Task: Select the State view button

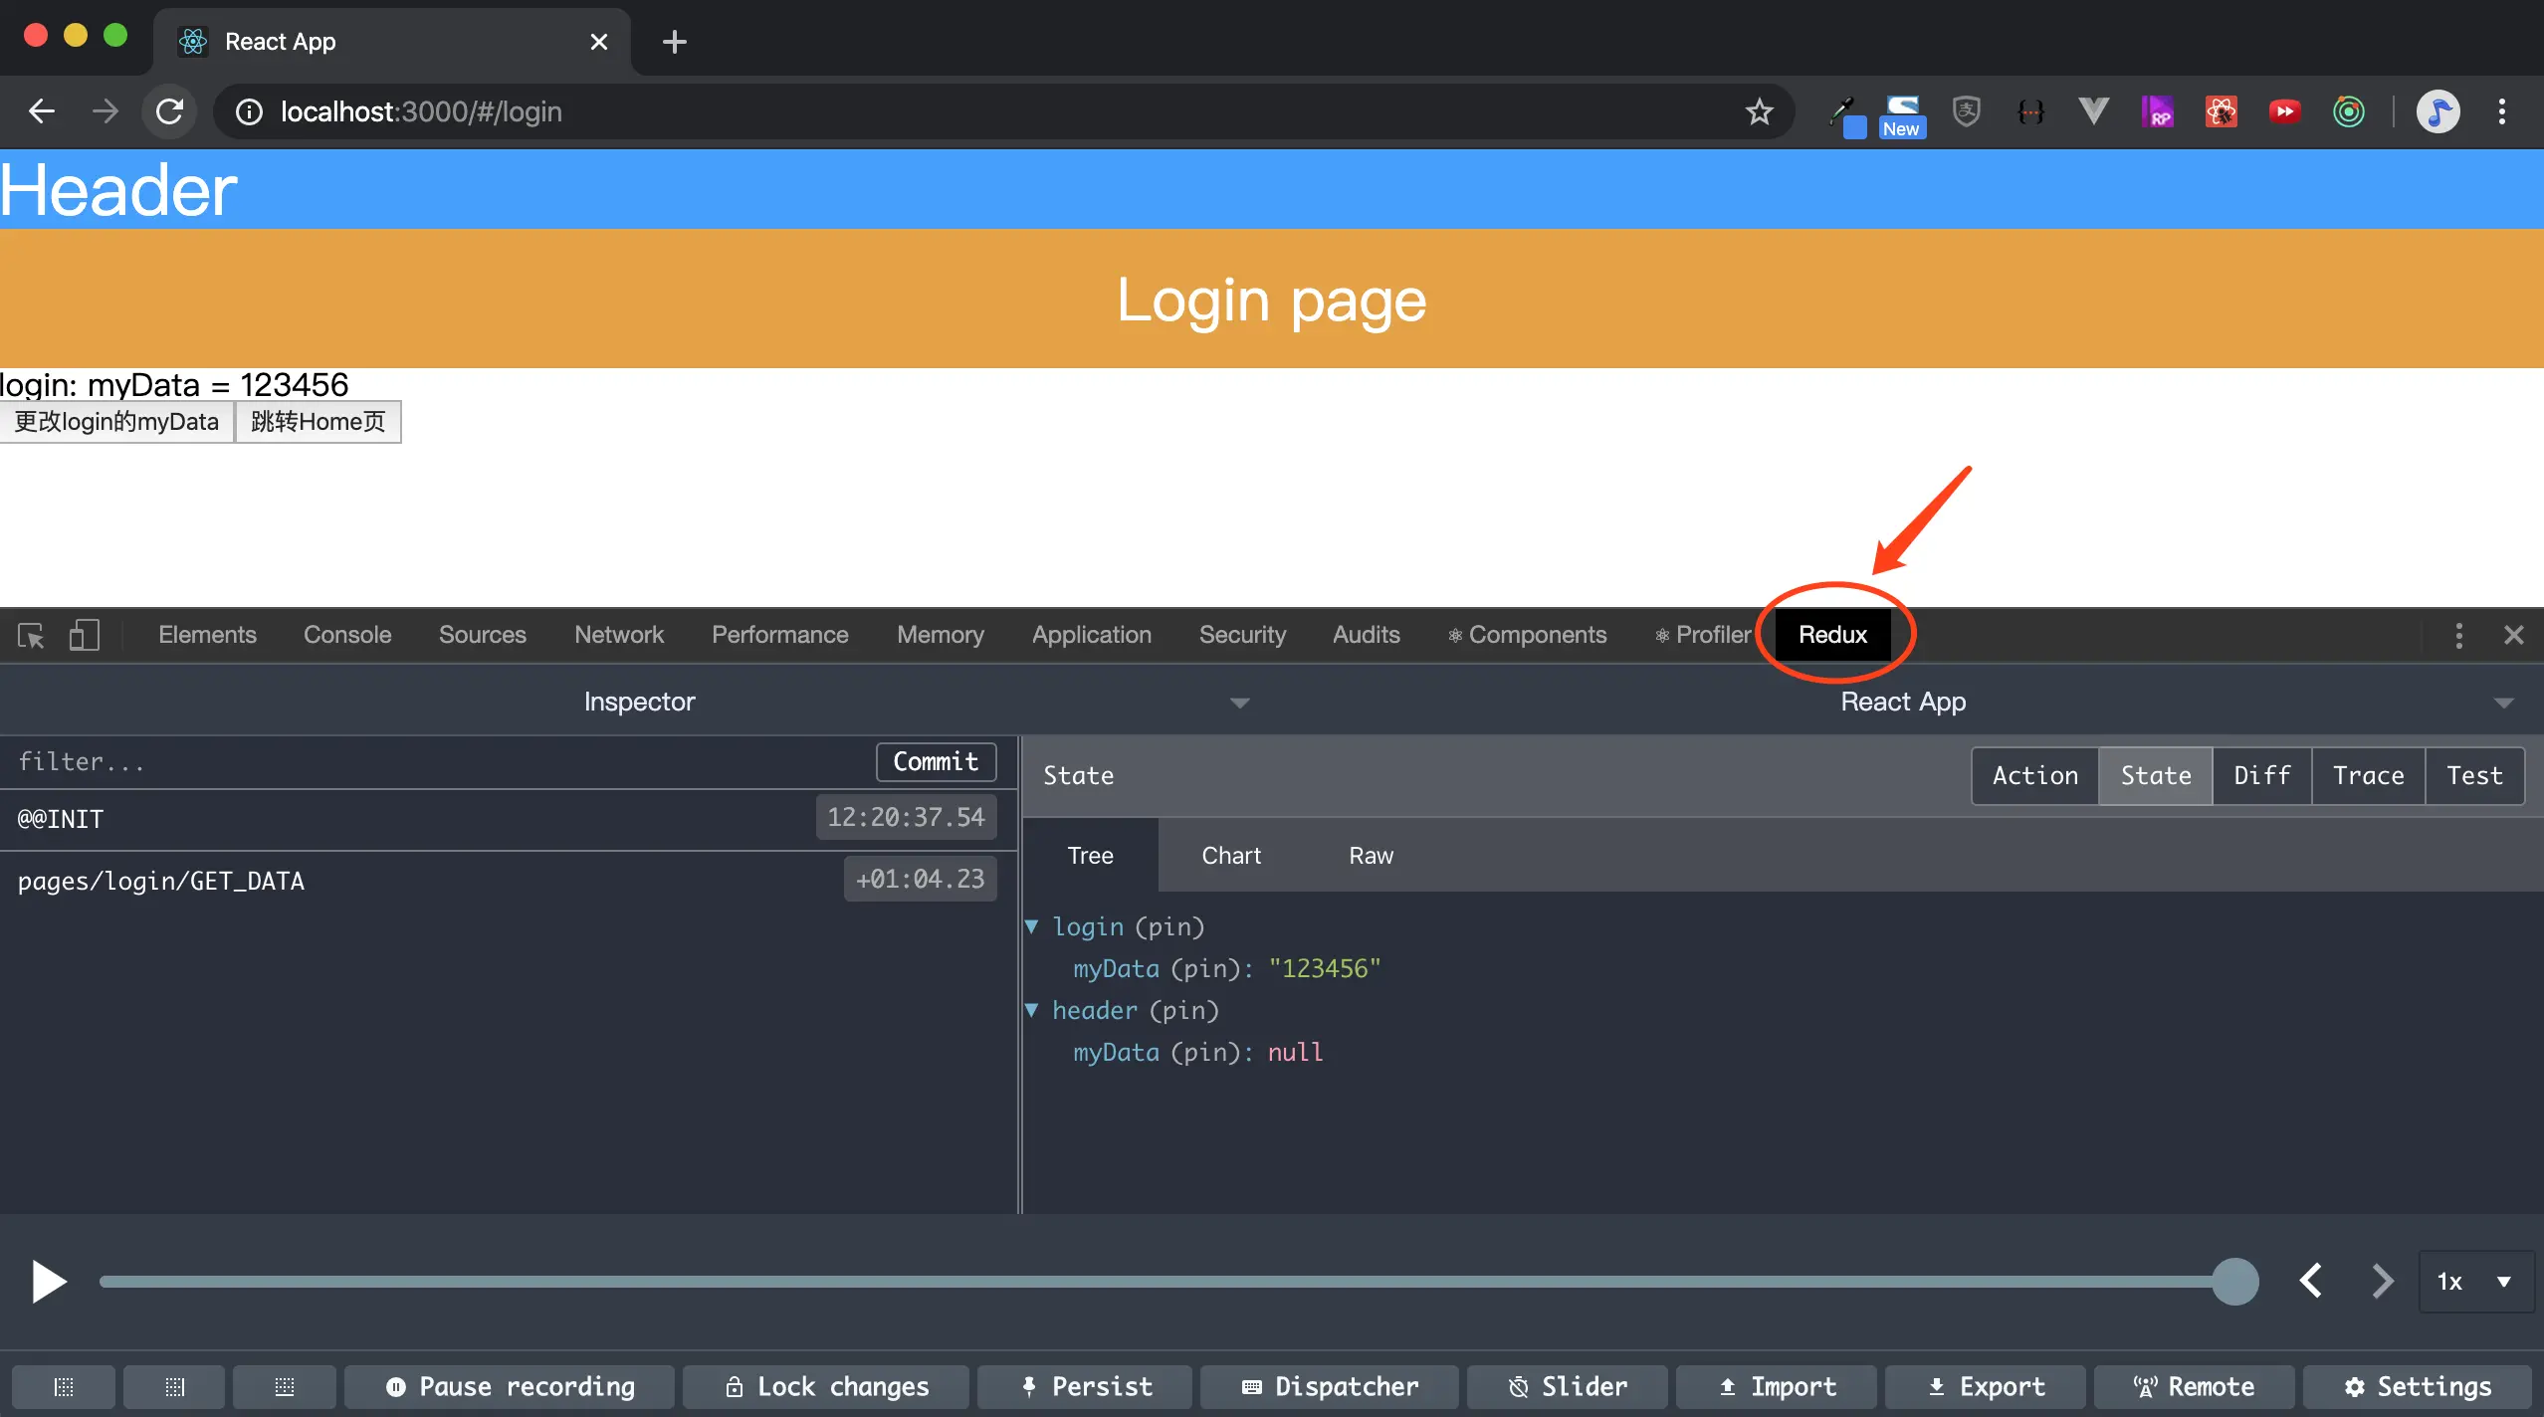Action: pyautogui.click(x=2156, y=775)
